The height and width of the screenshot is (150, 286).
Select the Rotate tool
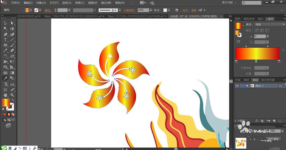[x=5, y=56]
